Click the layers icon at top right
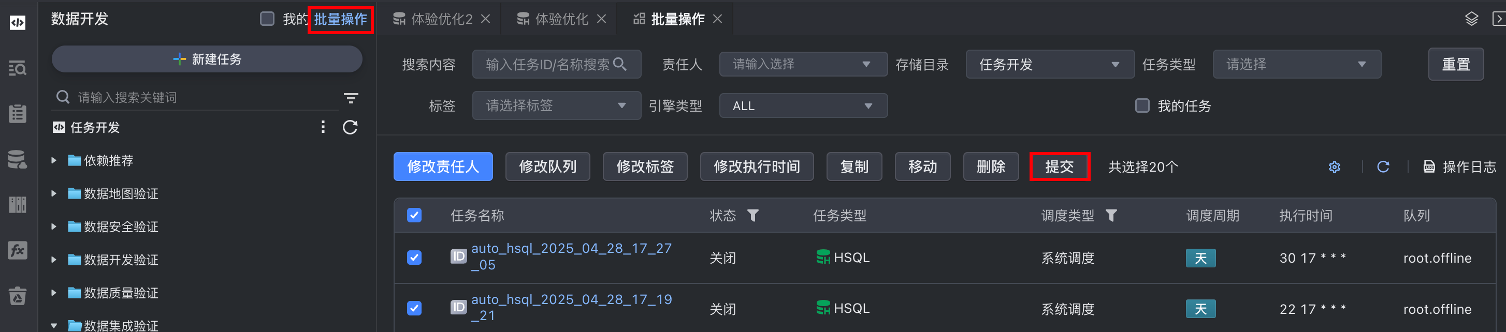The width and height of the screenshot is (1506, 332). click(1471, 19)
